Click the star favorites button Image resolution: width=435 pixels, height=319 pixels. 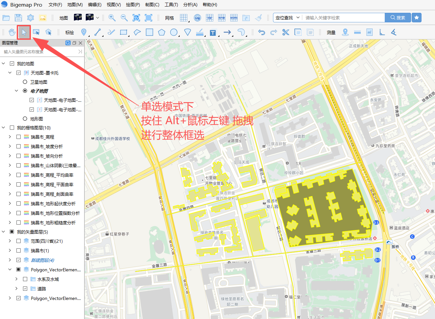(x=417, y=18)
